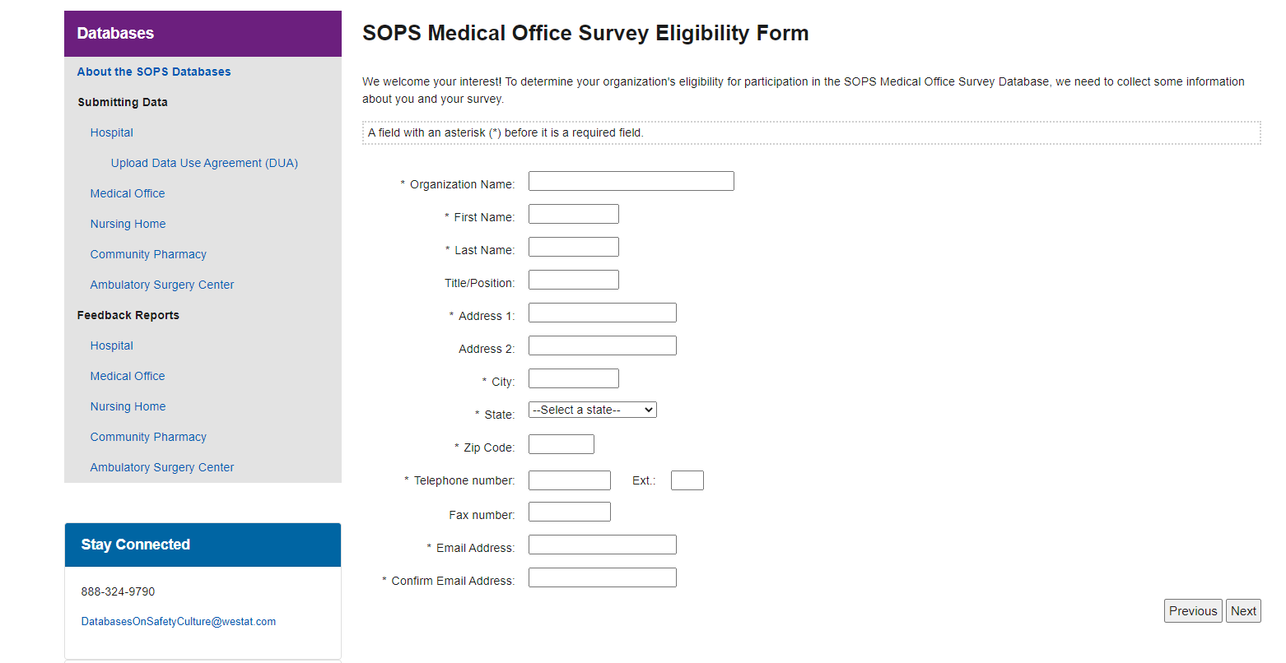The width and height of the screenshot is (1286, 663).
Task: Open About the SOPS Databases link
Action: coord(154,72)
